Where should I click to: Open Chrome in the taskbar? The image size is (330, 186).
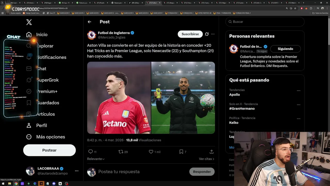click(16, 184)
